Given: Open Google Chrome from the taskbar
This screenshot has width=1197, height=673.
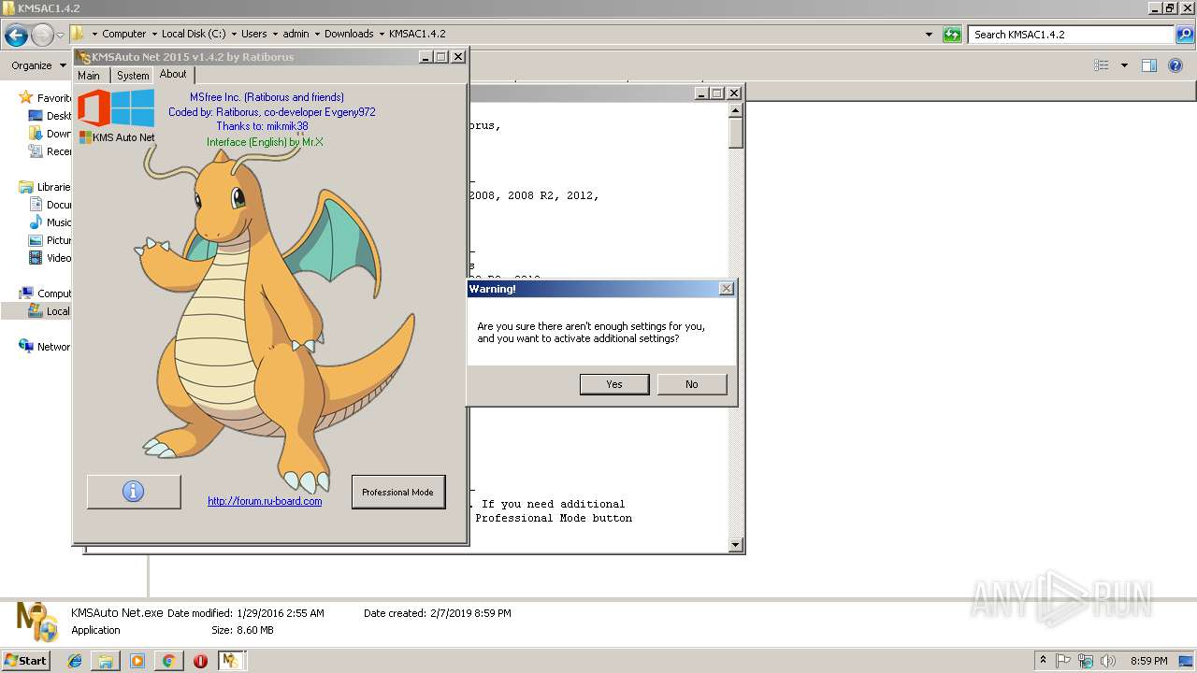Looking at the screenshot, I should pyautogui.click(x=169, y=661).
